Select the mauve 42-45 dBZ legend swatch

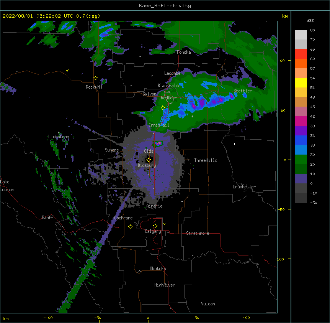click(x=301, y=112)
